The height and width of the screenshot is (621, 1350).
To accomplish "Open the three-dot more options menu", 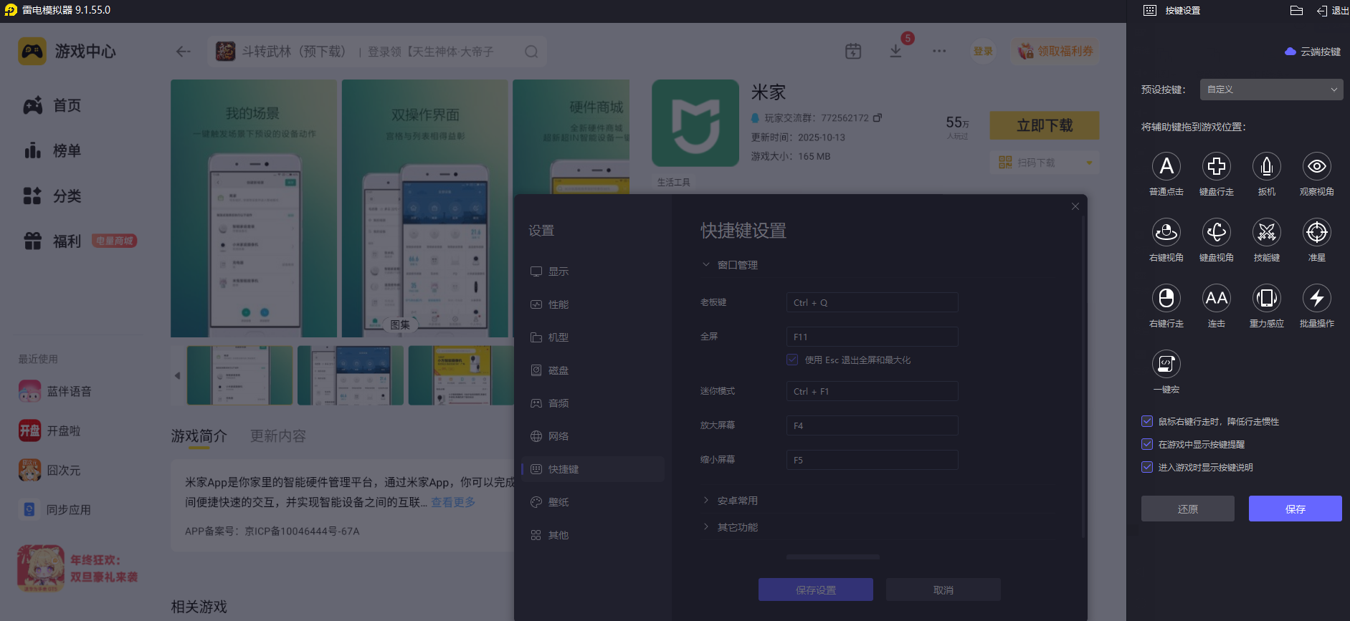I will 939,51.
